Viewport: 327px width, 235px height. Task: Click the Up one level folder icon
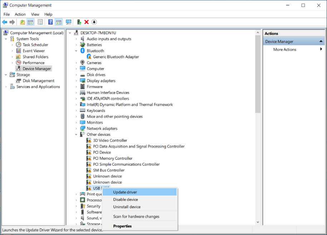point(22,22)
